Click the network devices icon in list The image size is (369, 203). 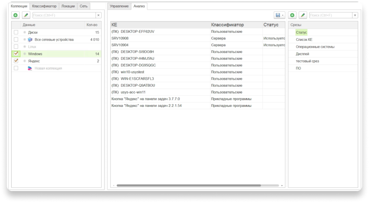[30, 40]
